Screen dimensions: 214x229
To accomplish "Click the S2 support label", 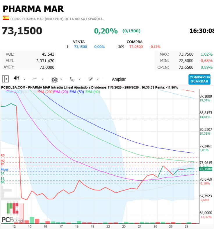I will pyautogui.click(x=3, y=179).
